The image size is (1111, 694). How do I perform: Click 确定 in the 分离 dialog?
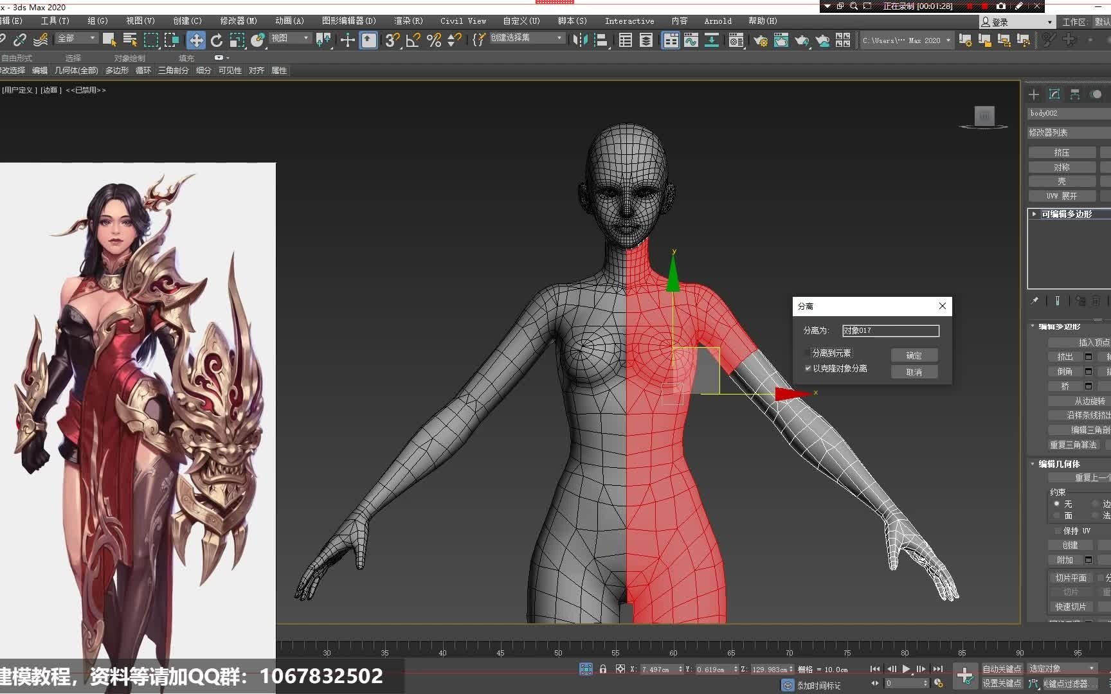click(x=914, y=355)
